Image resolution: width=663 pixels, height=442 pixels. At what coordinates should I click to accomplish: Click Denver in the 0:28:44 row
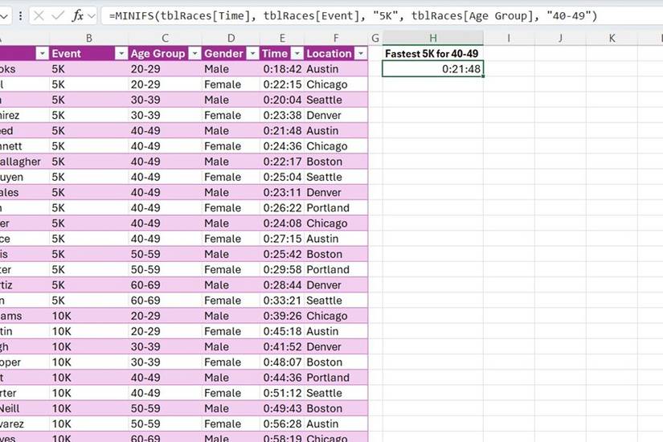[x=324, y=285]
